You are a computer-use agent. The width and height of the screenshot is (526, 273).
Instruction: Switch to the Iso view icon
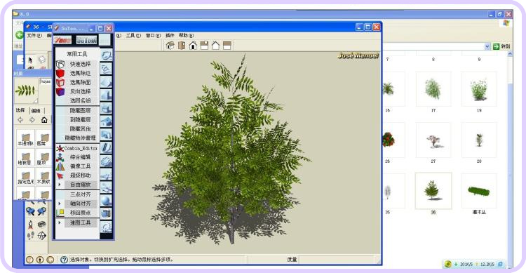(170, 46)
